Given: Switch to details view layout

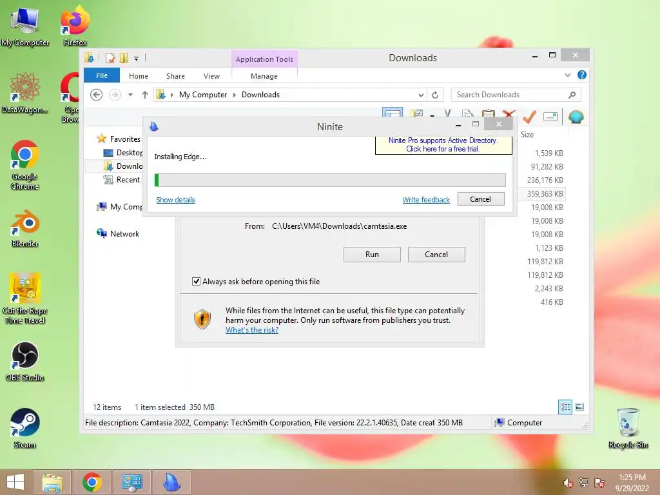Looking at the screenshot, I should coord(565,407).
